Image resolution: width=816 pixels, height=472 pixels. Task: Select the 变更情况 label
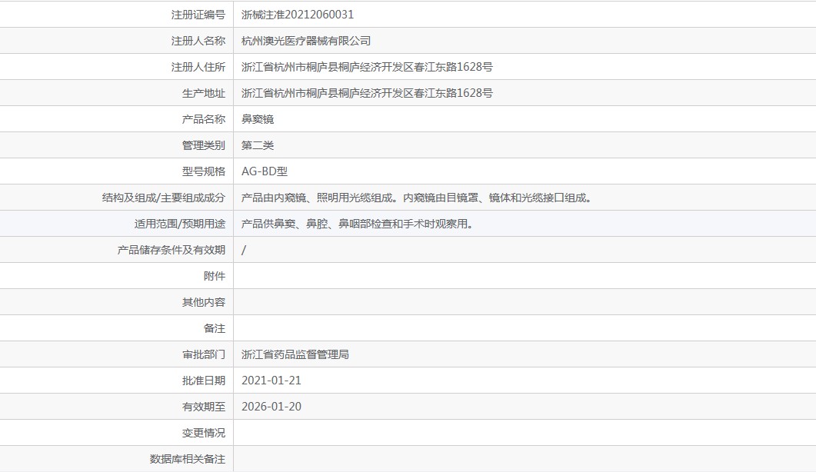point(204,433)
